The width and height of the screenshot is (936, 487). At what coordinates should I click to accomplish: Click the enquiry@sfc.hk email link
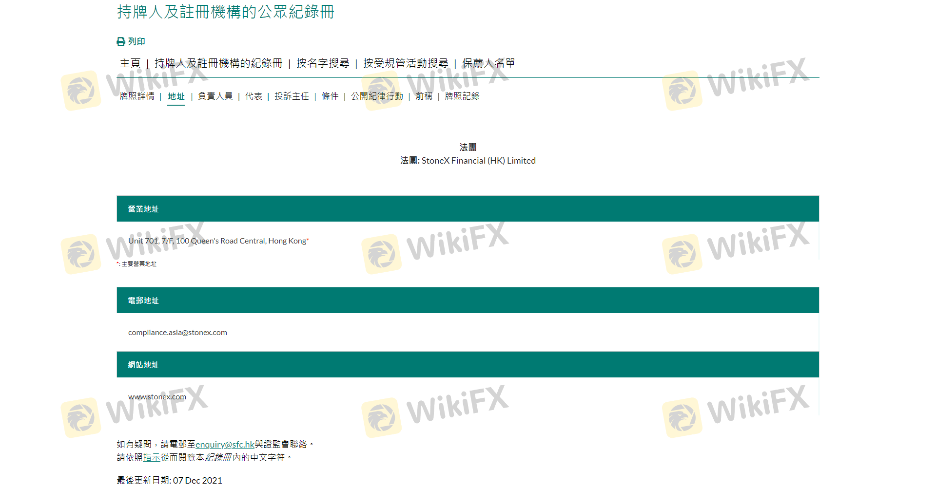click(225, 444)
